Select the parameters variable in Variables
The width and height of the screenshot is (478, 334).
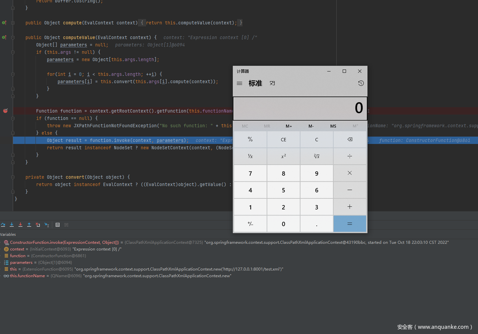pos(21,262)
